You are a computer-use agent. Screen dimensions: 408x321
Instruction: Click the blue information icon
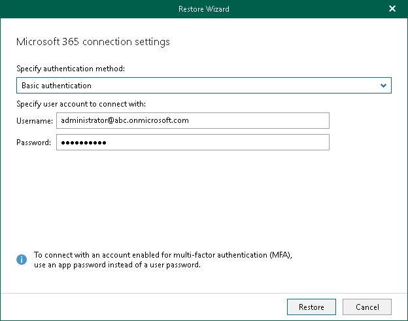click(22, 260)
